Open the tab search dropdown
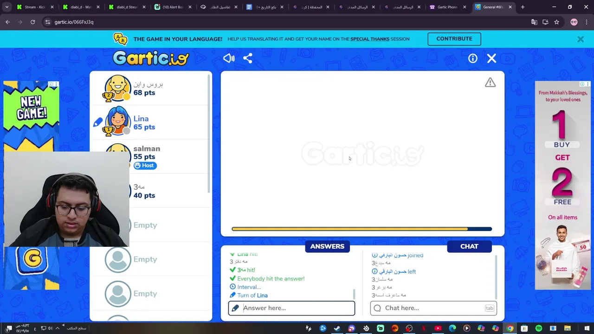 [x=6, y=7]
